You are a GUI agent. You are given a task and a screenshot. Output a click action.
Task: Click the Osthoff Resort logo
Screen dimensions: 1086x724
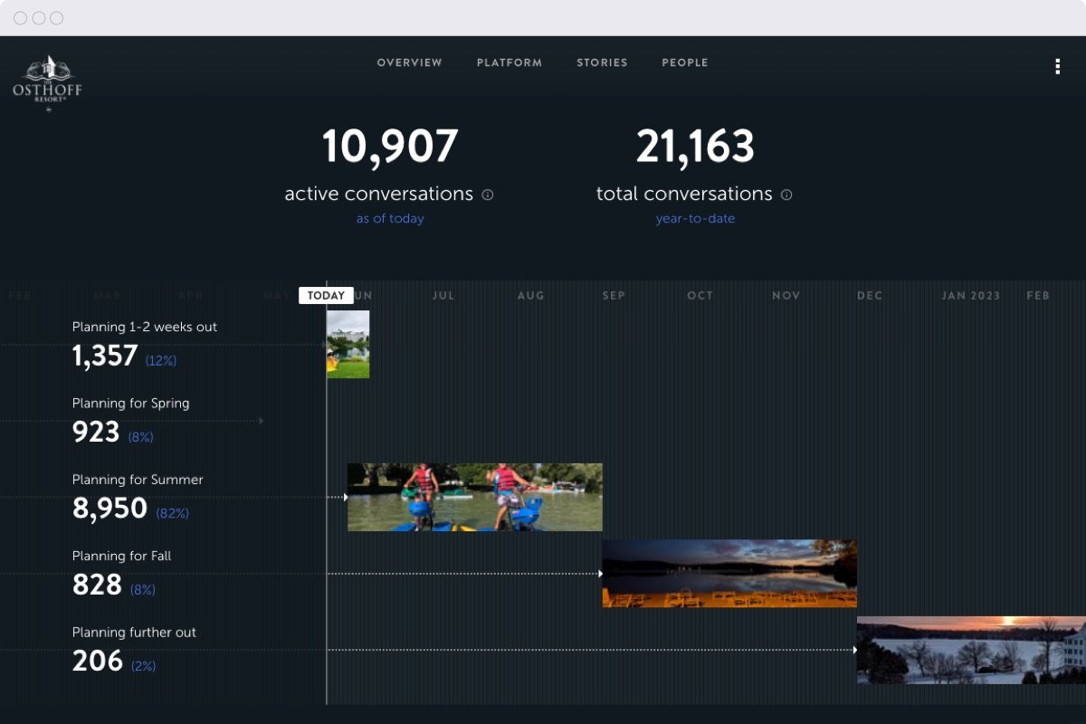click(47, 81)
